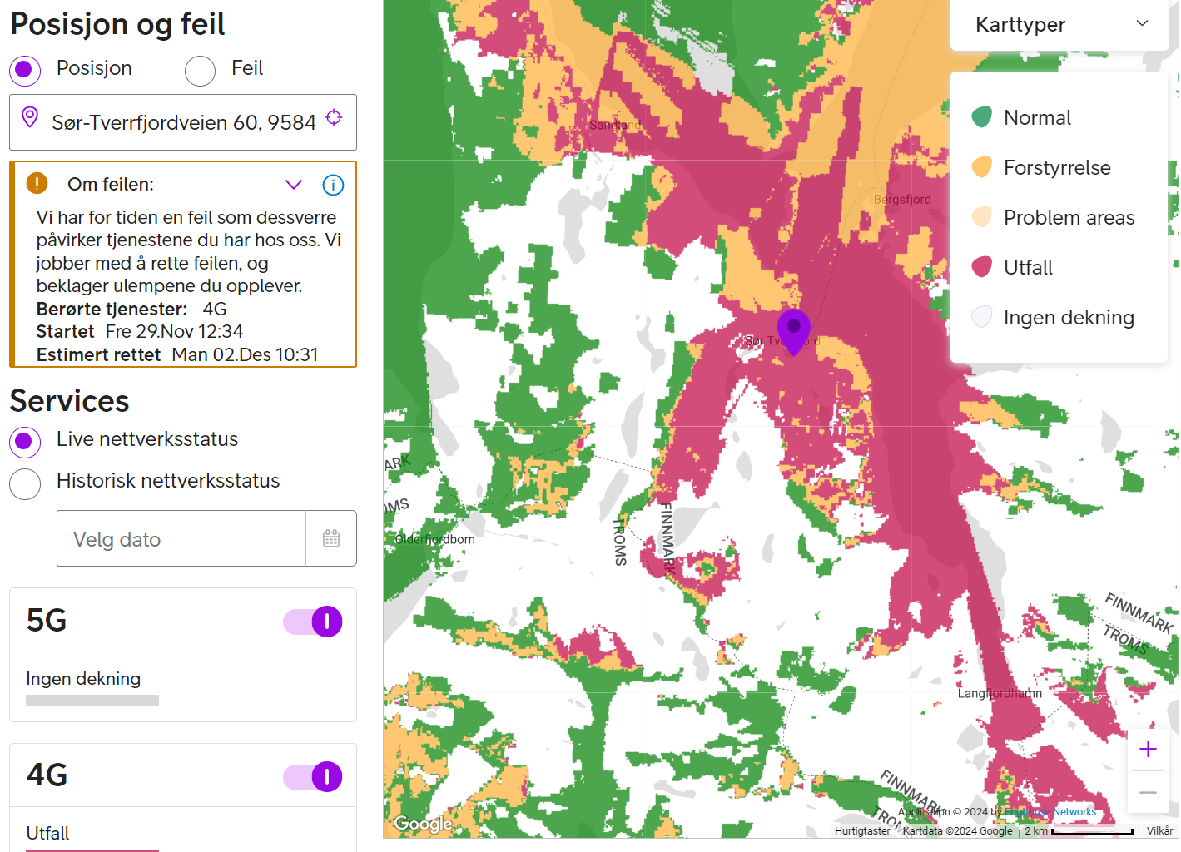Viewport: 1181px width, 852px height.
Task: Click the Utfall red legend swatch
Action: tap(982, 267)
